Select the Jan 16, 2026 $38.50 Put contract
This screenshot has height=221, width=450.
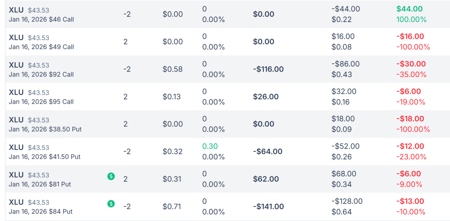[x=45, y=129]
